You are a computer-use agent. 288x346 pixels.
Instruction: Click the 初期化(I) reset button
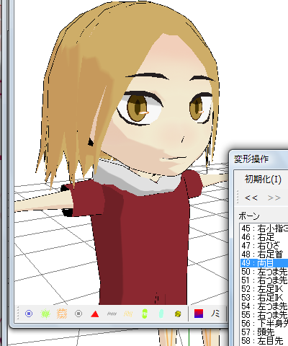click(x=263, y=179)
